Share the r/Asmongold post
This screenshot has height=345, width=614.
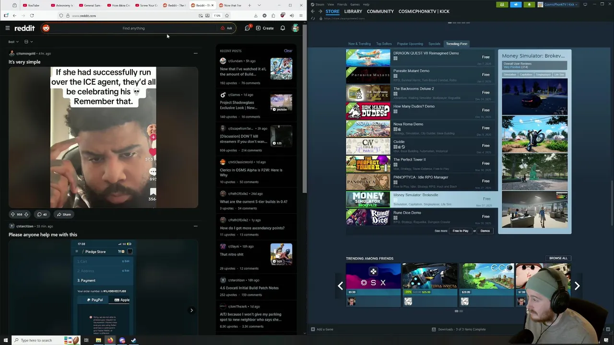tap(63, 214)
